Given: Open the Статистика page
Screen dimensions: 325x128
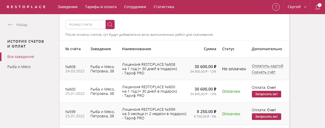Looking at the screenshot, I should pos(164,7).
